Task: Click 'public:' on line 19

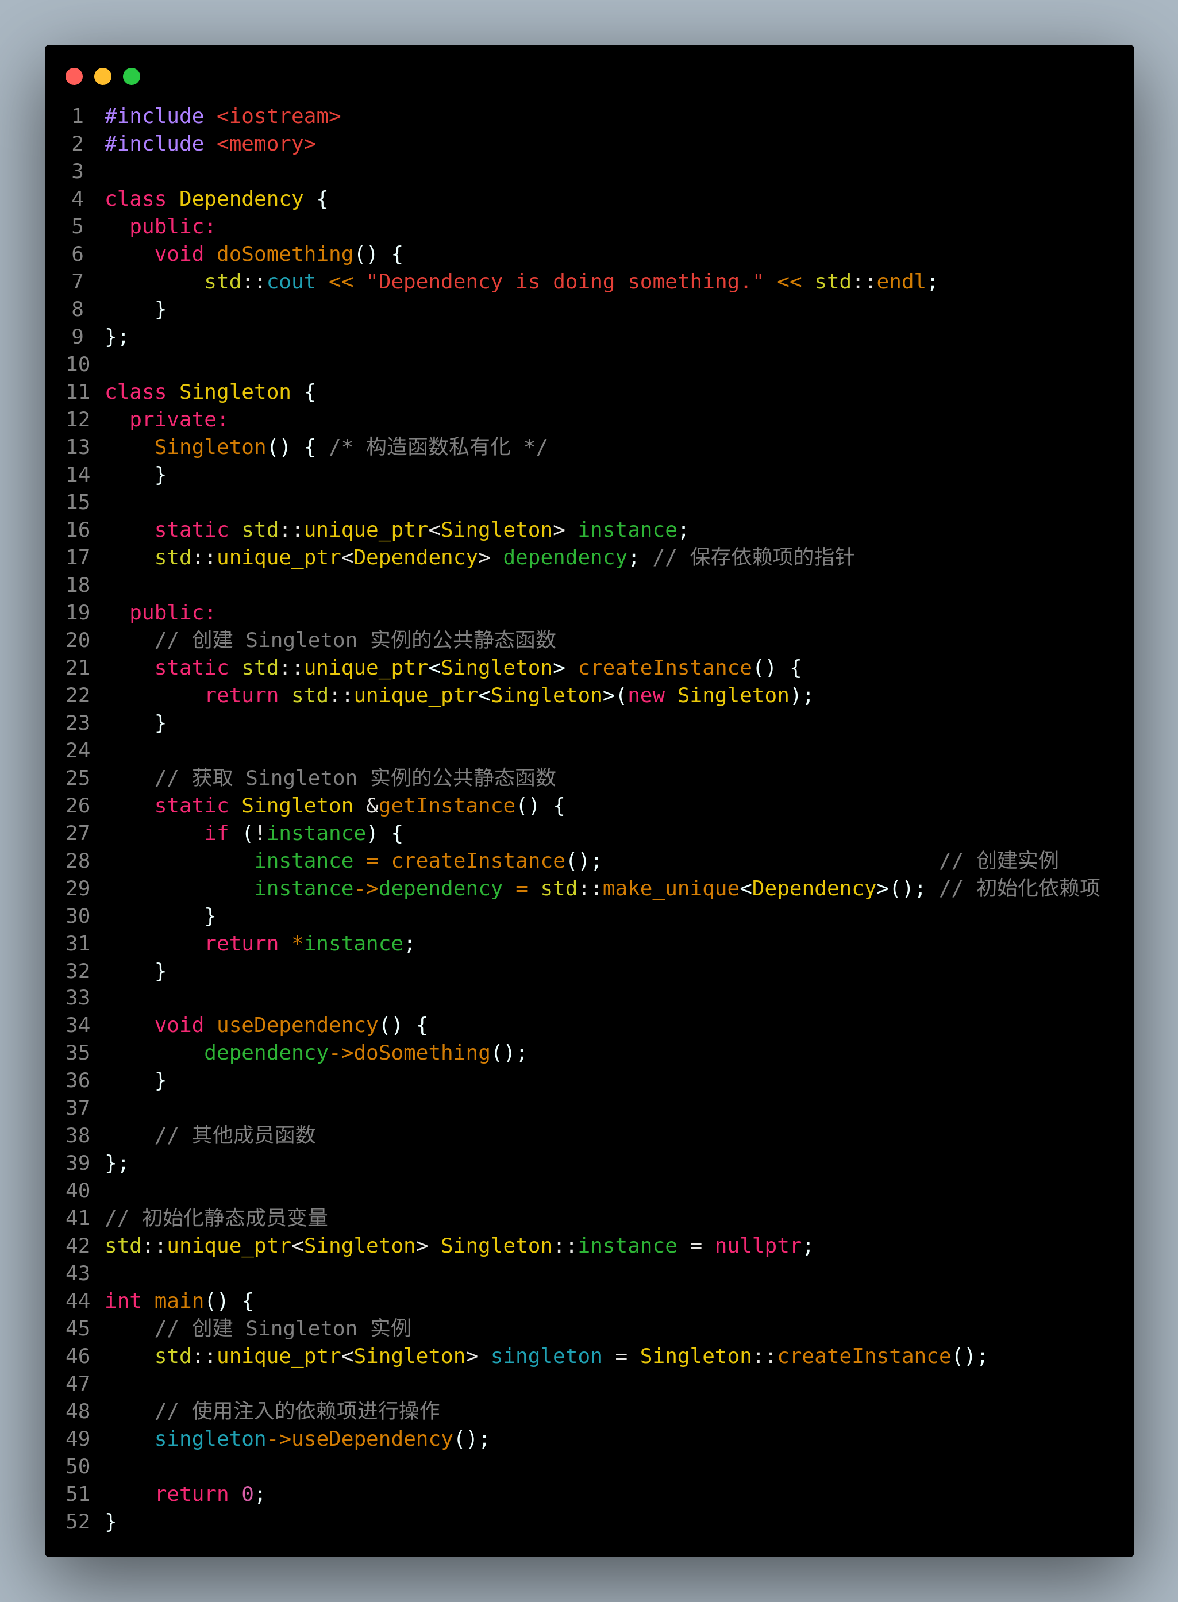Action: pos(172,613)
